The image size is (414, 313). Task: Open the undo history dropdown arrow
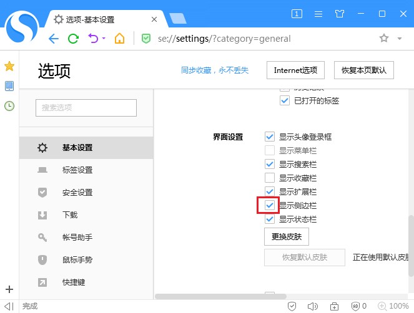point(104,38)
